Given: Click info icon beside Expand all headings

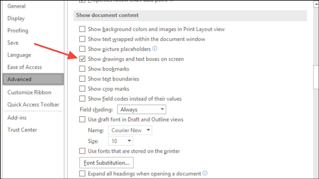Looking at the screenshot, I should point(205,173).
